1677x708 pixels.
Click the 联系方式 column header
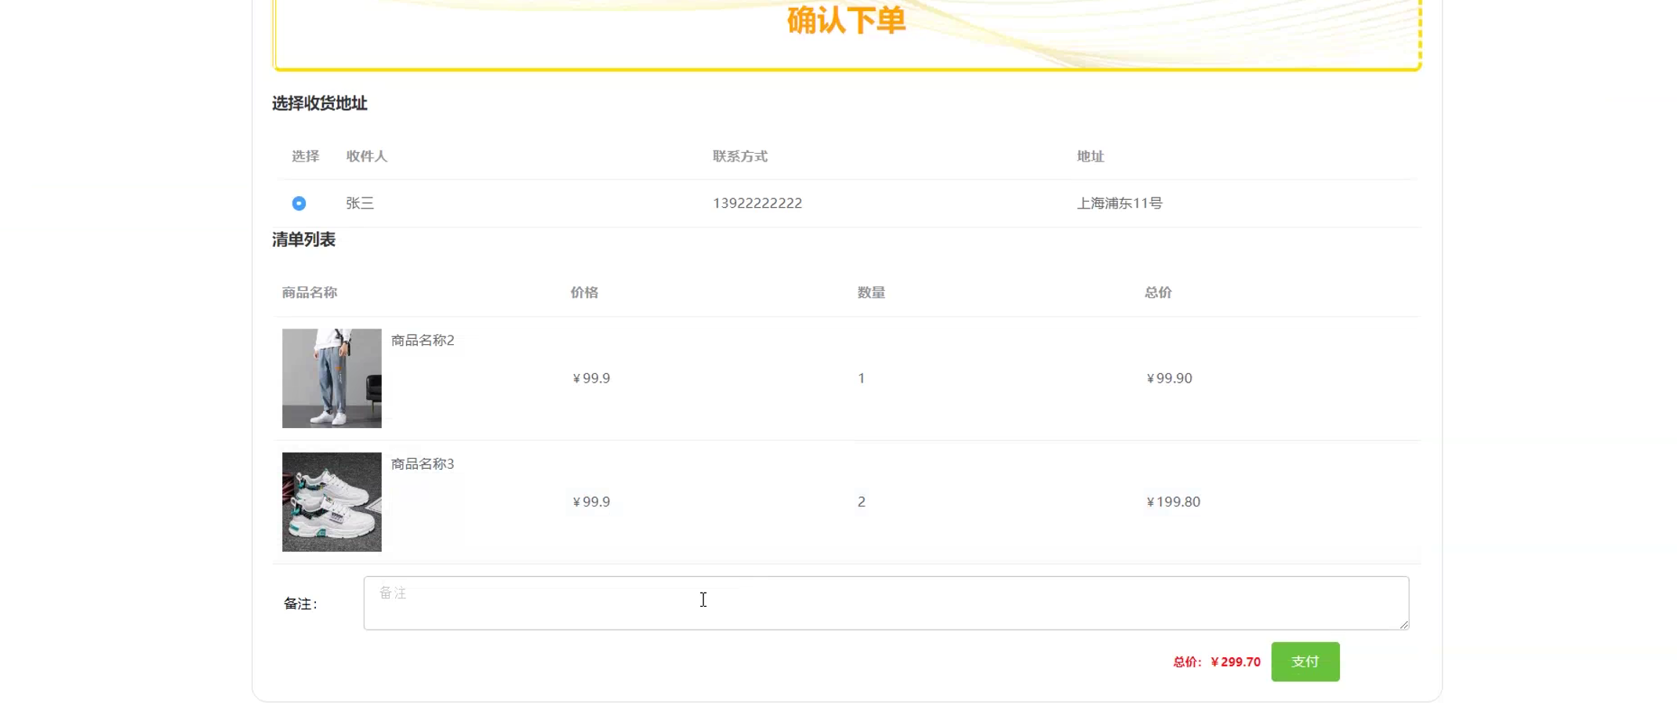(740, 156)
